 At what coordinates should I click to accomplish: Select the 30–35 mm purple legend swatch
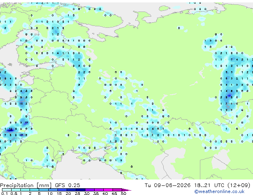[x=90, y=190]
